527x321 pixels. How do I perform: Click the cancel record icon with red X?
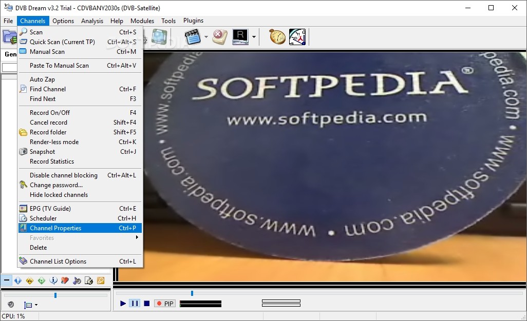coord(220,36)
